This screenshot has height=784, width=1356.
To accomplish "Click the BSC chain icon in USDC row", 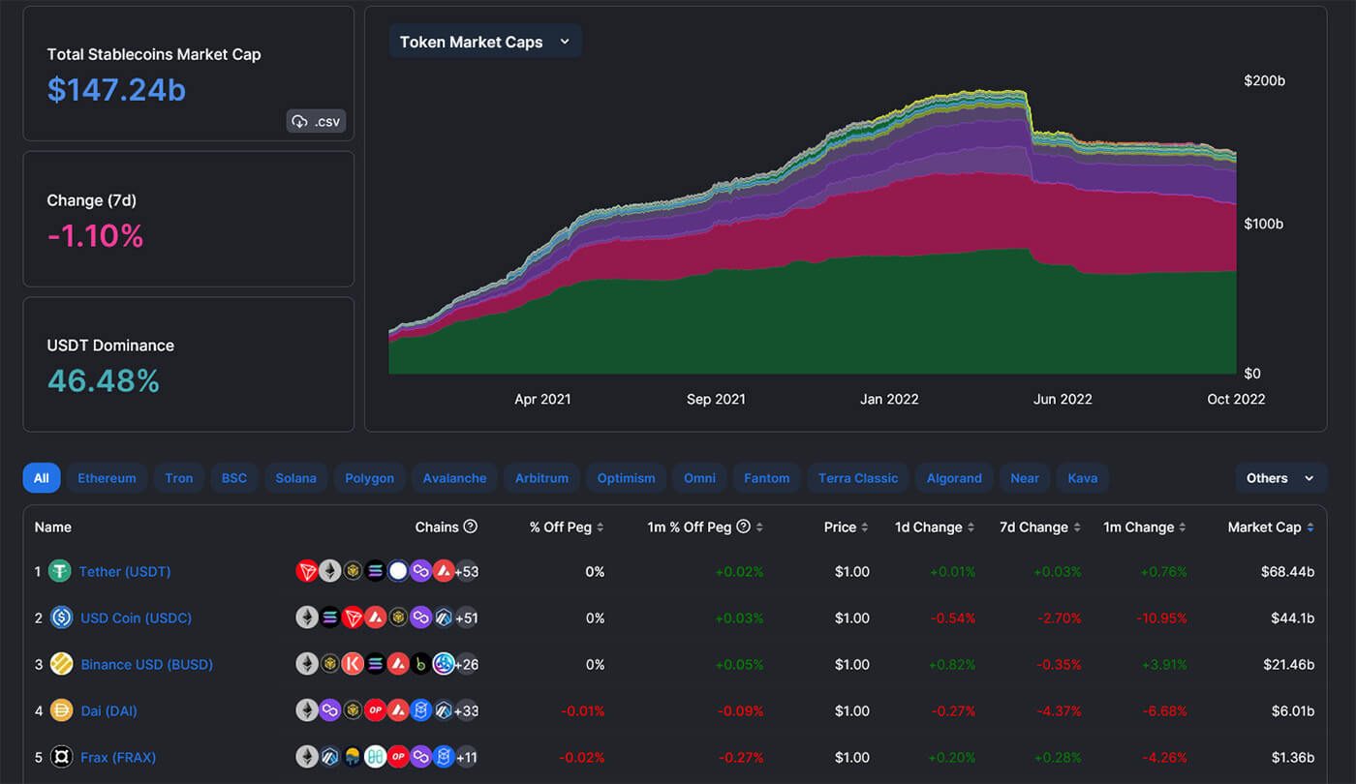I will 398,618.
